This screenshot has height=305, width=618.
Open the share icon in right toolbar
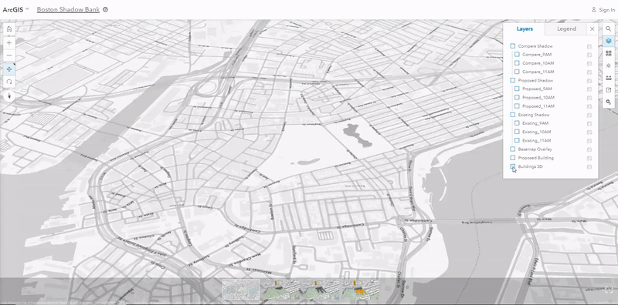609,90
